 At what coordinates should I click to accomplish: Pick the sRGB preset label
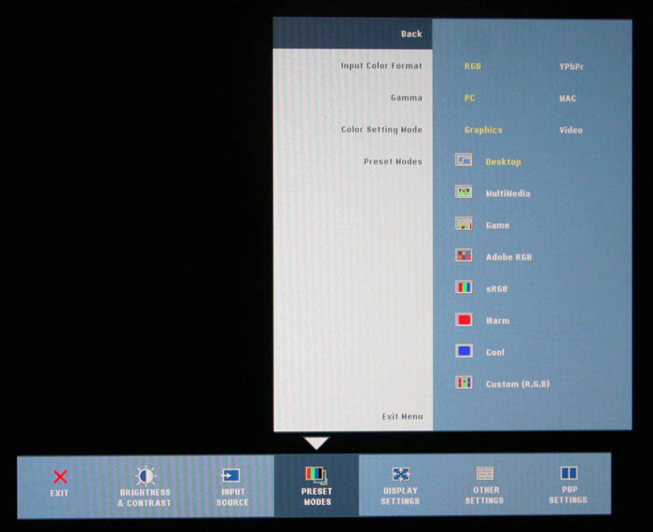coord(496,288)
